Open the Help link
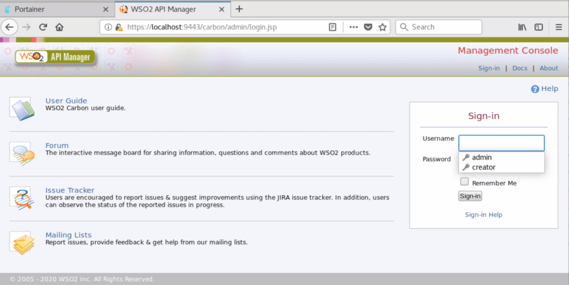Viewport: 569px width, 285px height. (x=550, y=89)
